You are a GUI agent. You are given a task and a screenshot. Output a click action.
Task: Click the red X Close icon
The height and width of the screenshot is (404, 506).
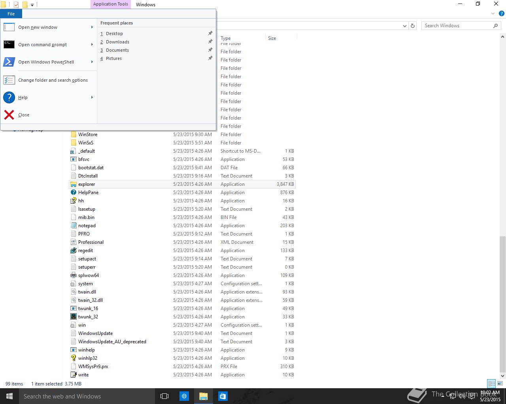(9, 115)
